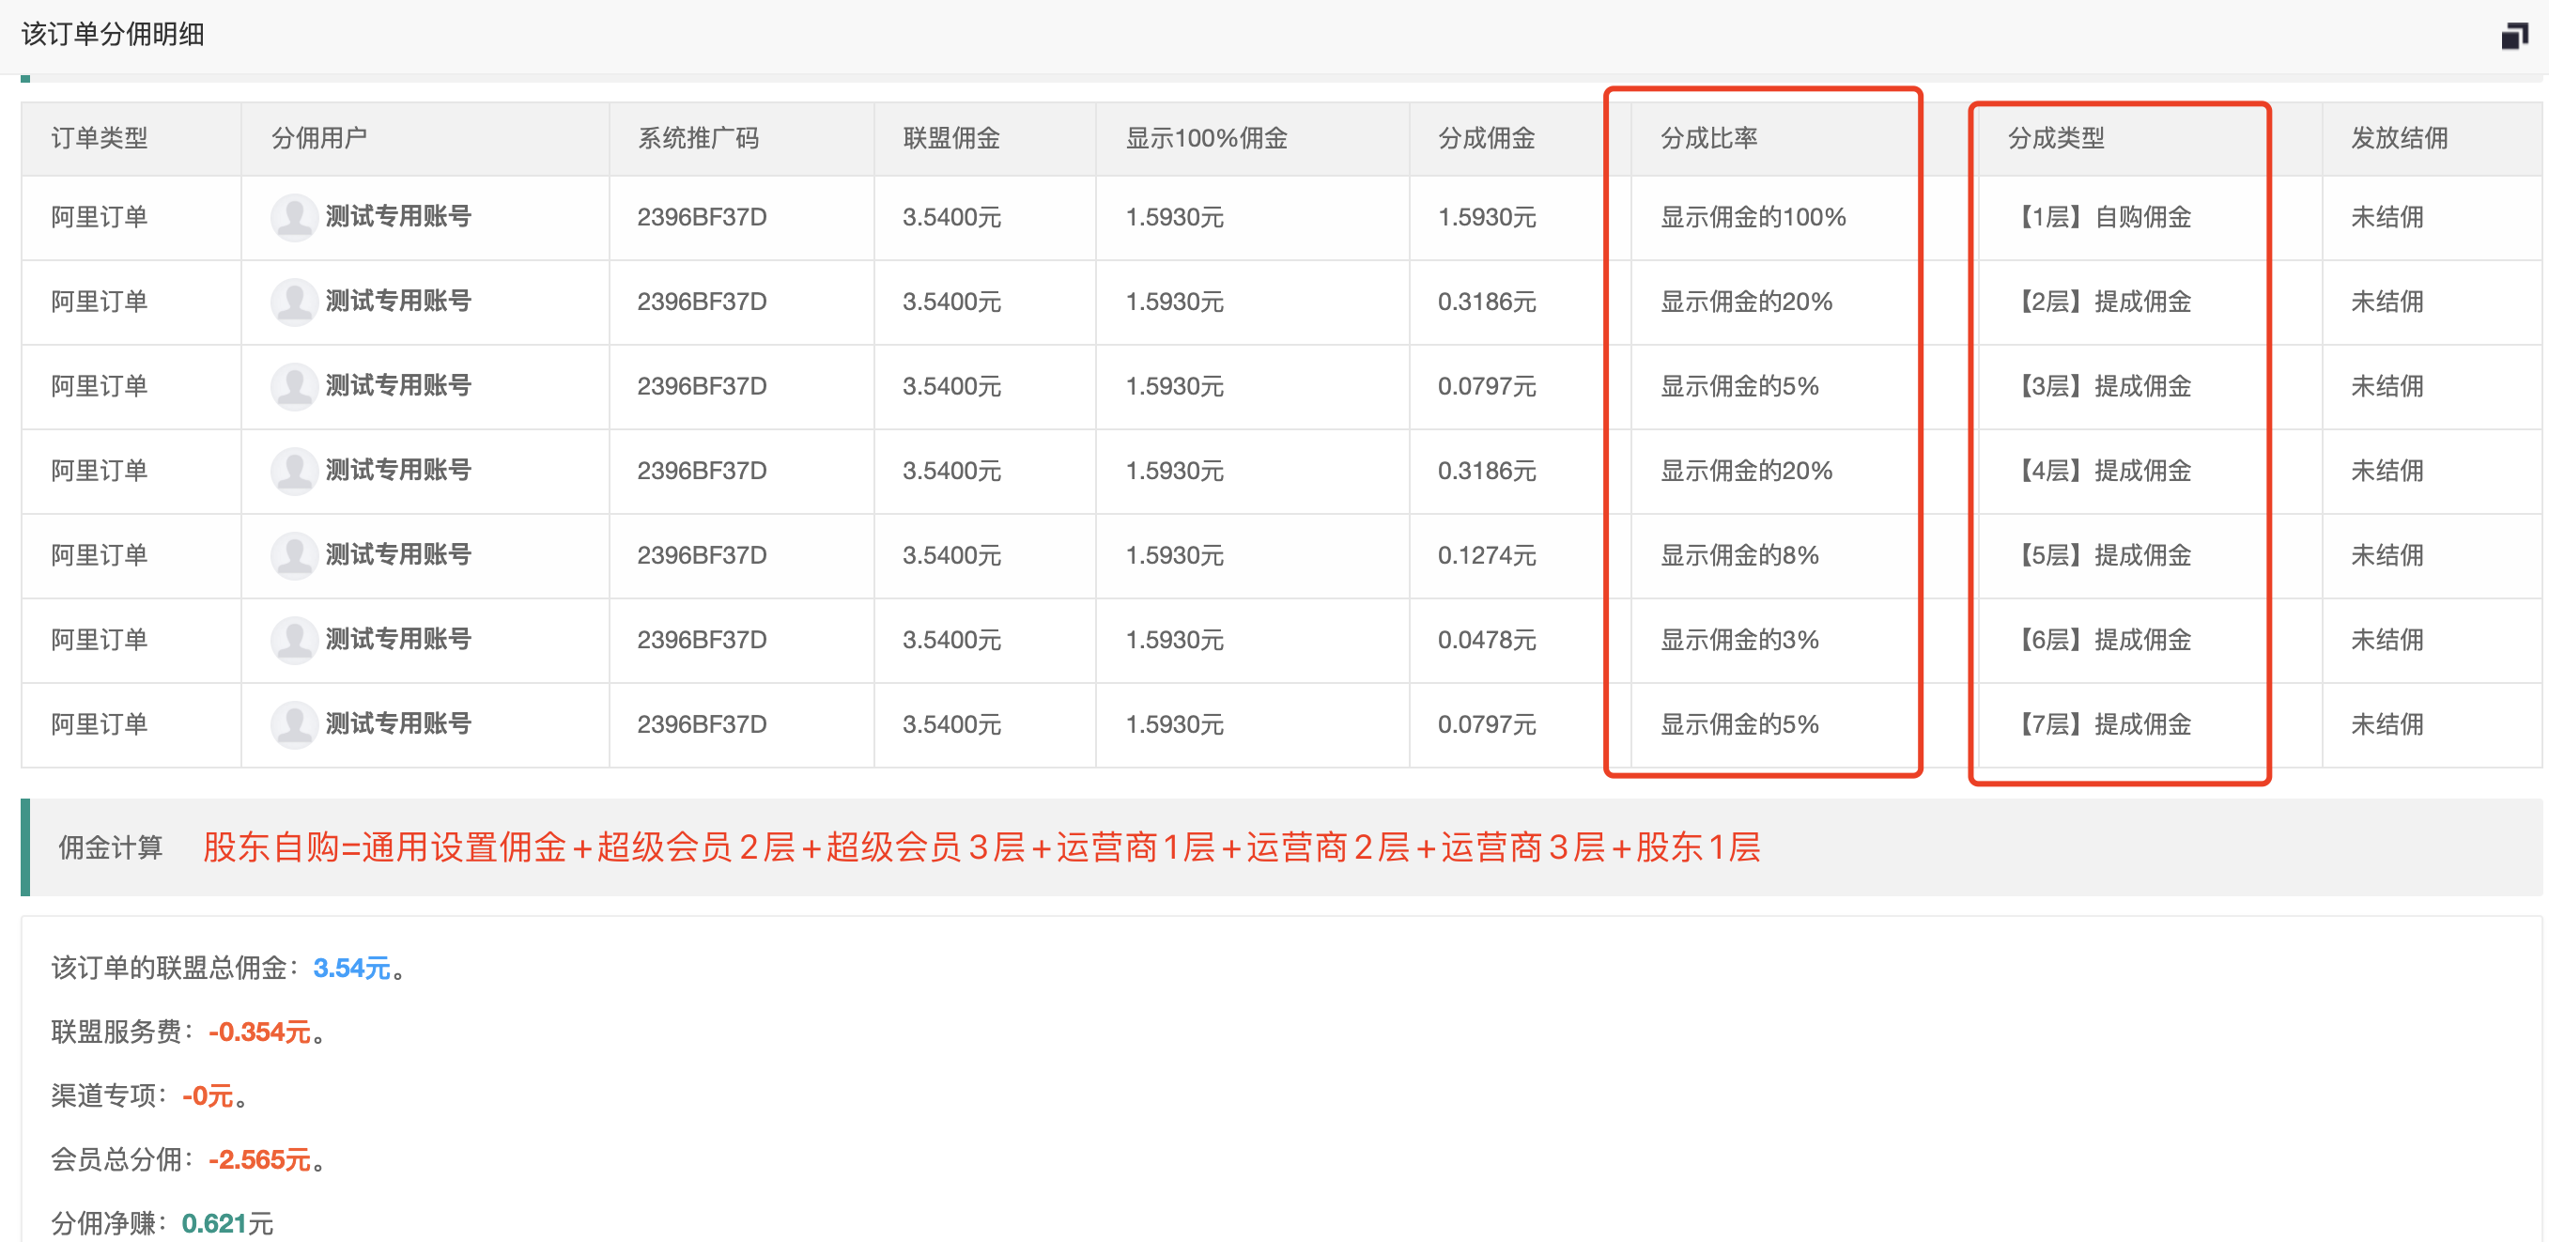Click the avatar in the 【2层】提成佣金 row

coord(293,302)
